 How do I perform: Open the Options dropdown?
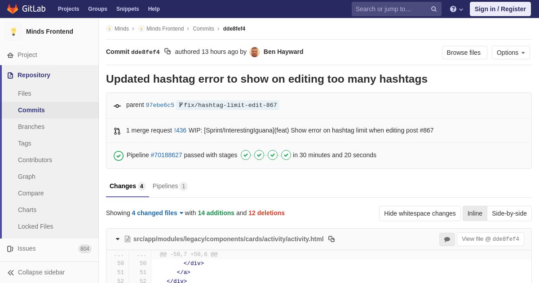[x=511, y=53]
